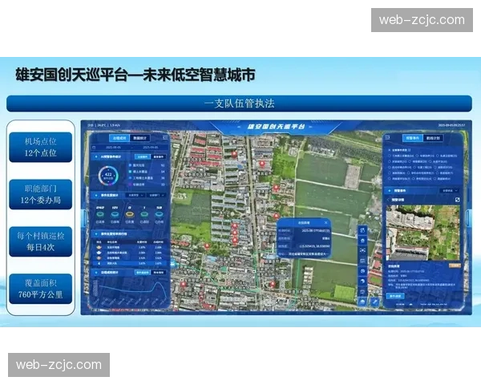This screenshot has width=481, height=385.
Task: Click the fifth icon in the vertical map toolbar
Action: tap(362, 271)
